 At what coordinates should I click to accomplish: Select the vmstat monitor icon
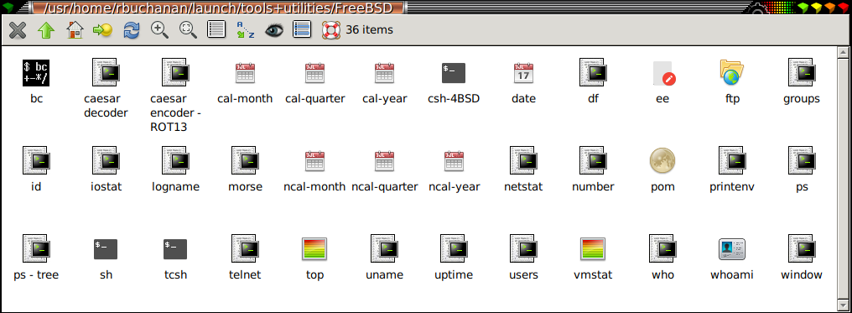(593, 249)
